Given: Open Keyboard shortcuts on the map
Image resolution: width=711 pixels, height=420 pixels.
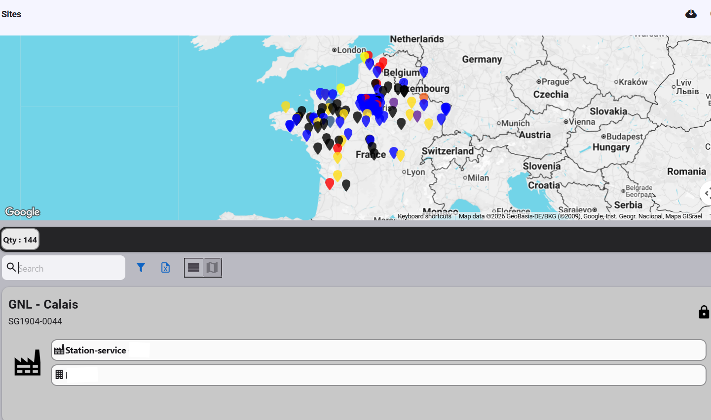Looking at the screenshot, I should point(424,216).
